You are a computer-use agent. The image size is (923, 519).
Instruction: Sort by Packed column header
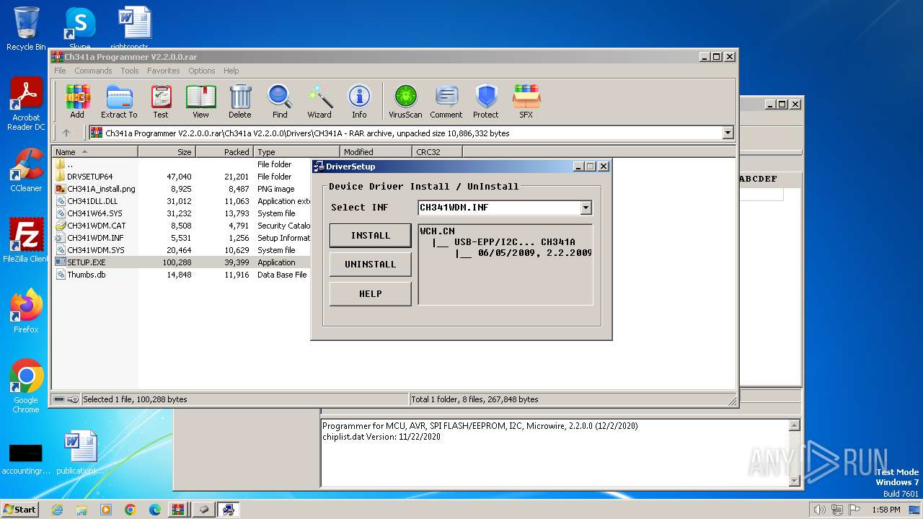pyautogui.click(x=224, y=152)
